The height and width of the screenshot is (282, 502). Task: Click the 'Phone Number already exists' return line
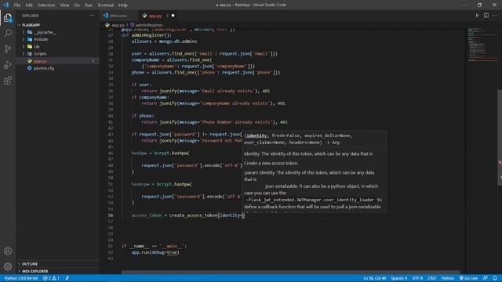[x=214, y=122]
